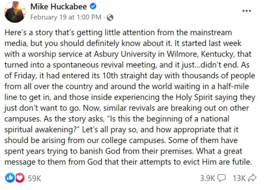
Task: View the 59K reactions count
Action: click(x=34, y=178)
